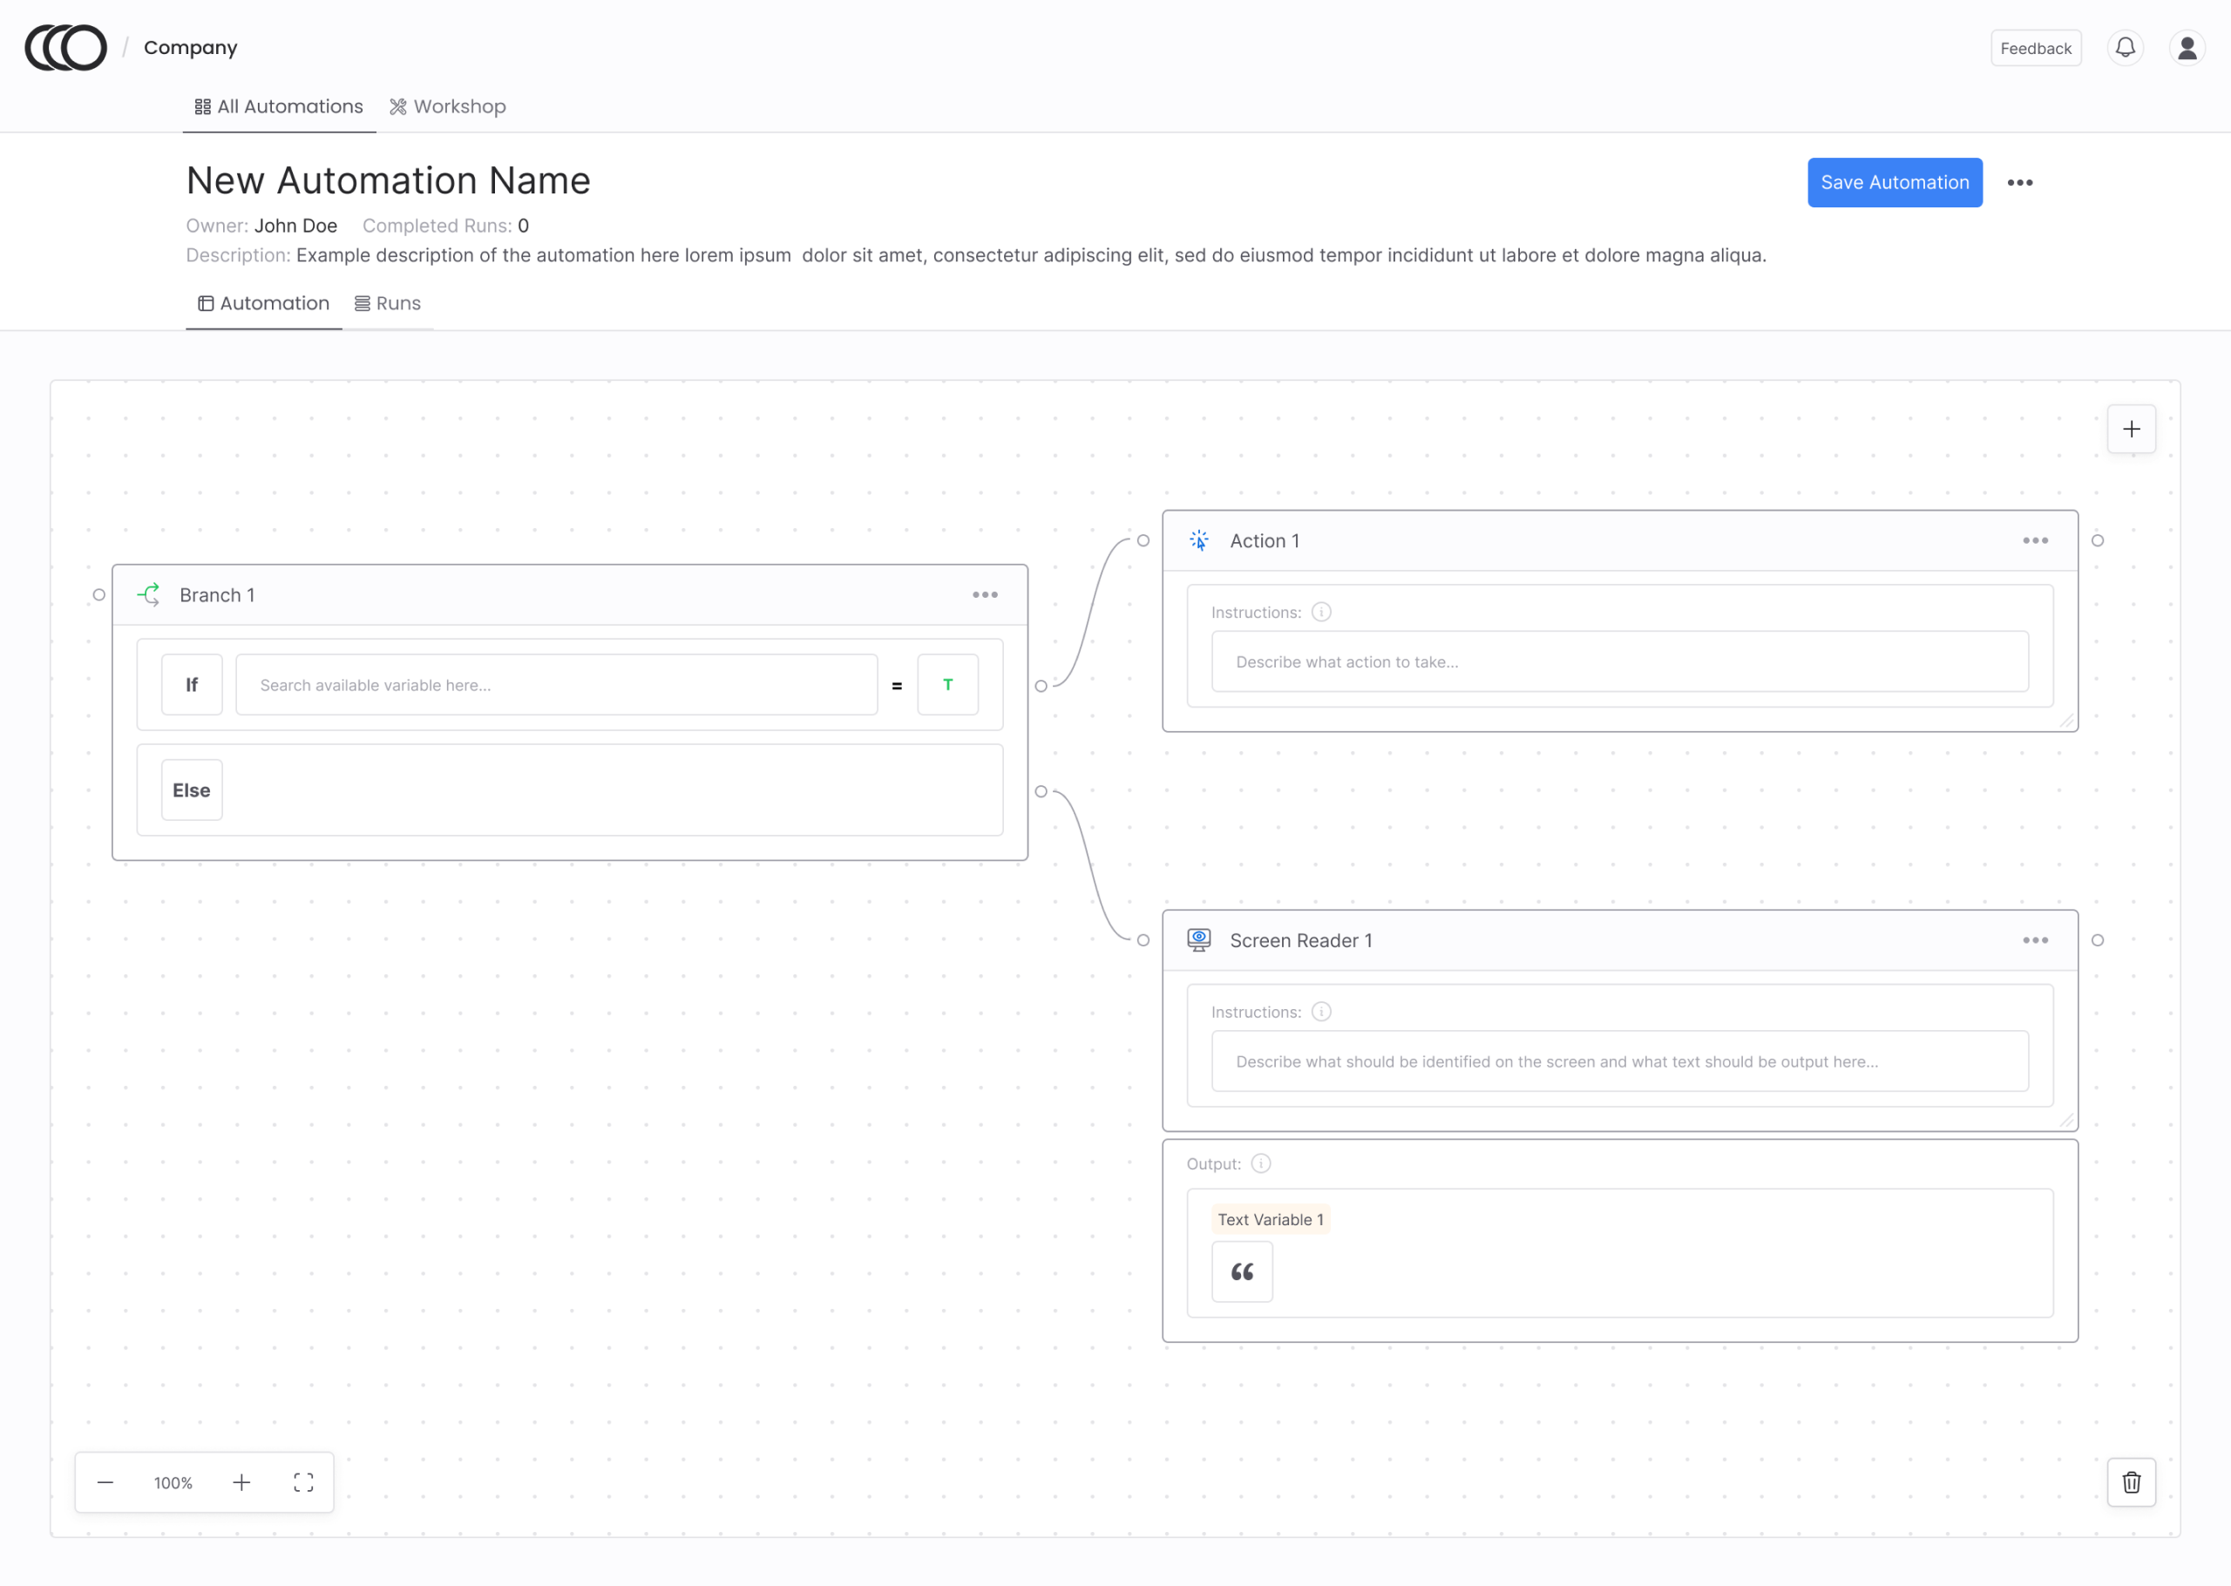The image size is (2231, 1586).
Task: Click the If branch output connector
Action: click(x=1041, y=686)
